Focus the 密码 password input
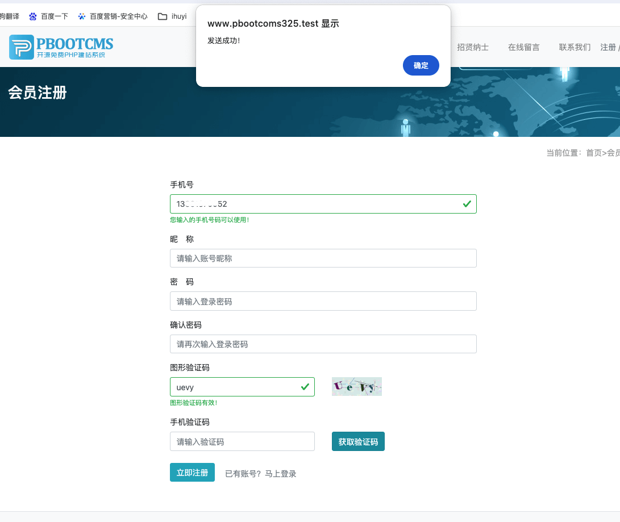Viewport: 620px width, 522px height. click(x=323, y=301)
